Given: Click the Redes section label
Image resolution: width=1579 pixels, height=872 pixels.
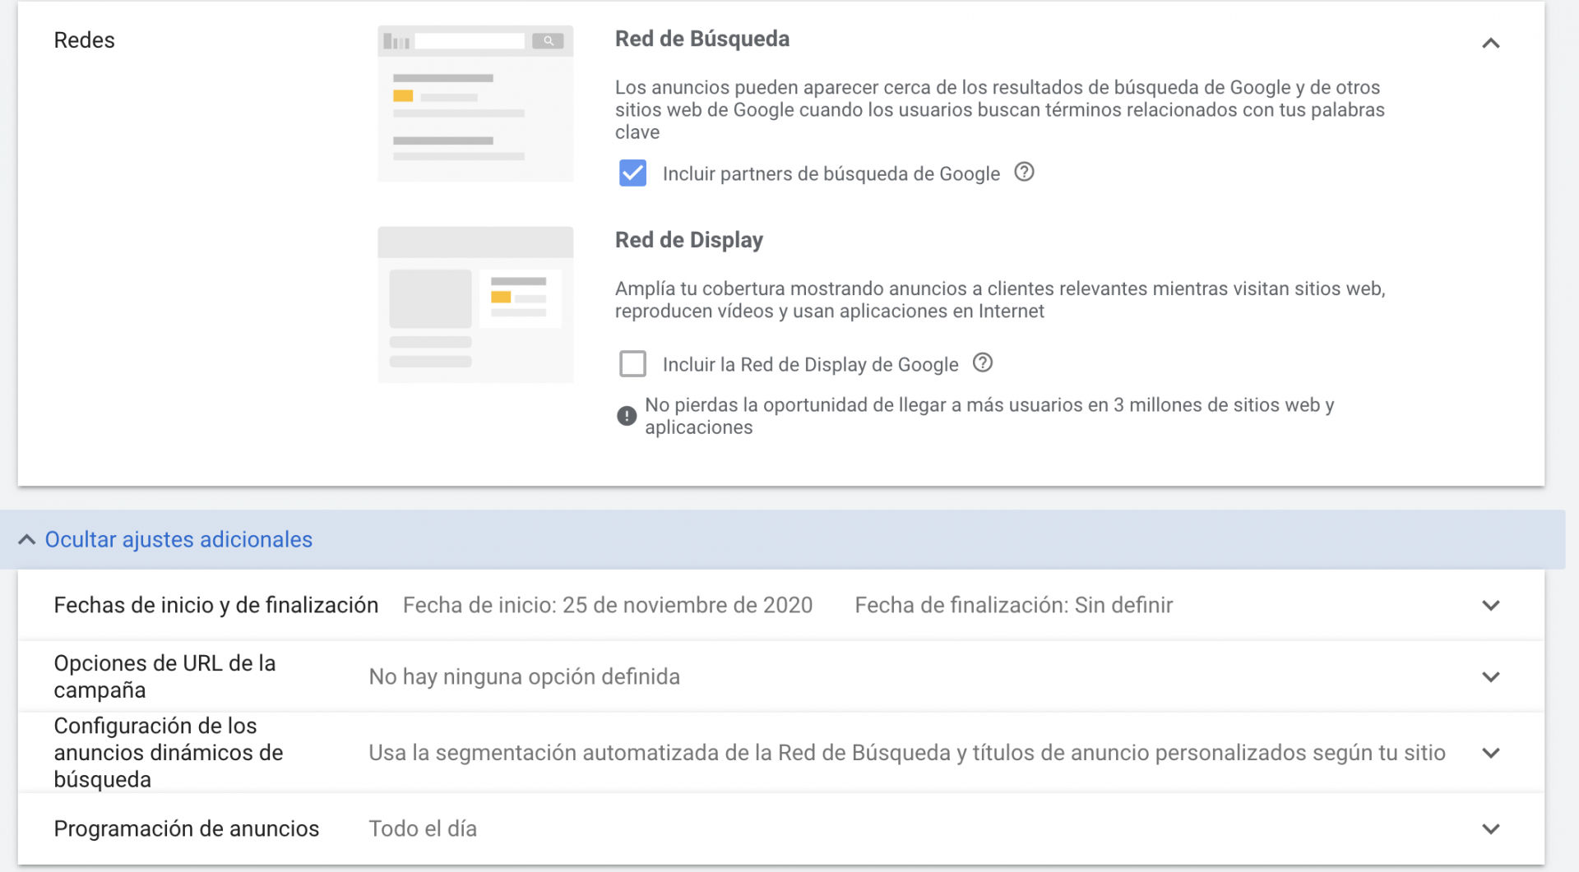Looking at the screenshot, I should [x=85, y=40].
